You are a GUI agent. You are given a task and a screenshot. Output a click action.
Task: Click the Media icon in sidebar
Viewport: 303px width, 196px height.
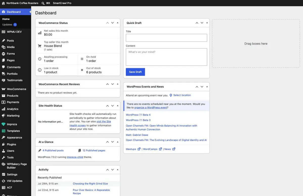click(x=3, y=47)
